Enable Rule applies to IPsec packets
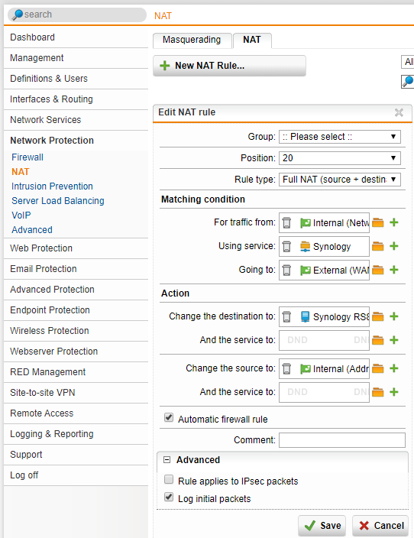Image resolution: width=414 pixels, height=538 pixels. point(169,479)
